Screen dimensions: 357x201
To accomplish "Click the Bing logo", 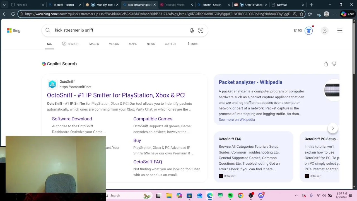I will pos(14,30).
